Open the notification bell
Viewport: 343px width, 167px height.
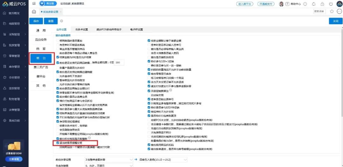[x=314, y=4]
